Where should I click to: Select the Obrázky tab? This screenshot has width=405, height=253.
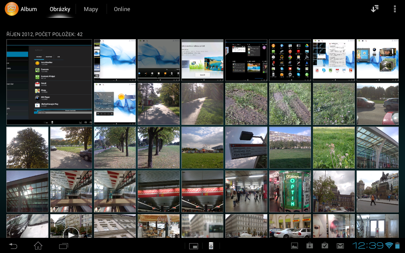click(x=60, y=9)
